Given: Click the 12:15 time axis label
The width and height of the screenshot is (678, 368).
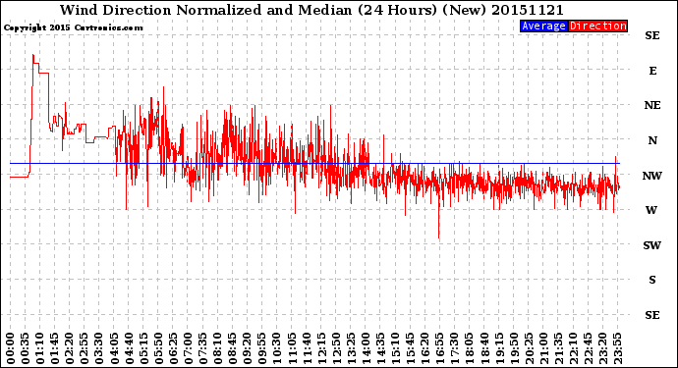Looking at the screenshot, I should coord(322,348).
